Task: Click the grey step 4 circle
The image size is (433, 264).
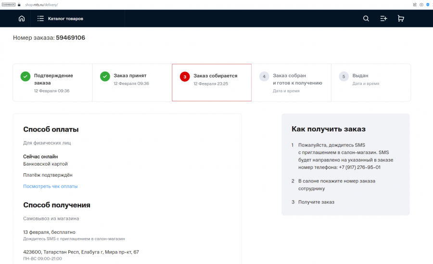Action: 264,76
